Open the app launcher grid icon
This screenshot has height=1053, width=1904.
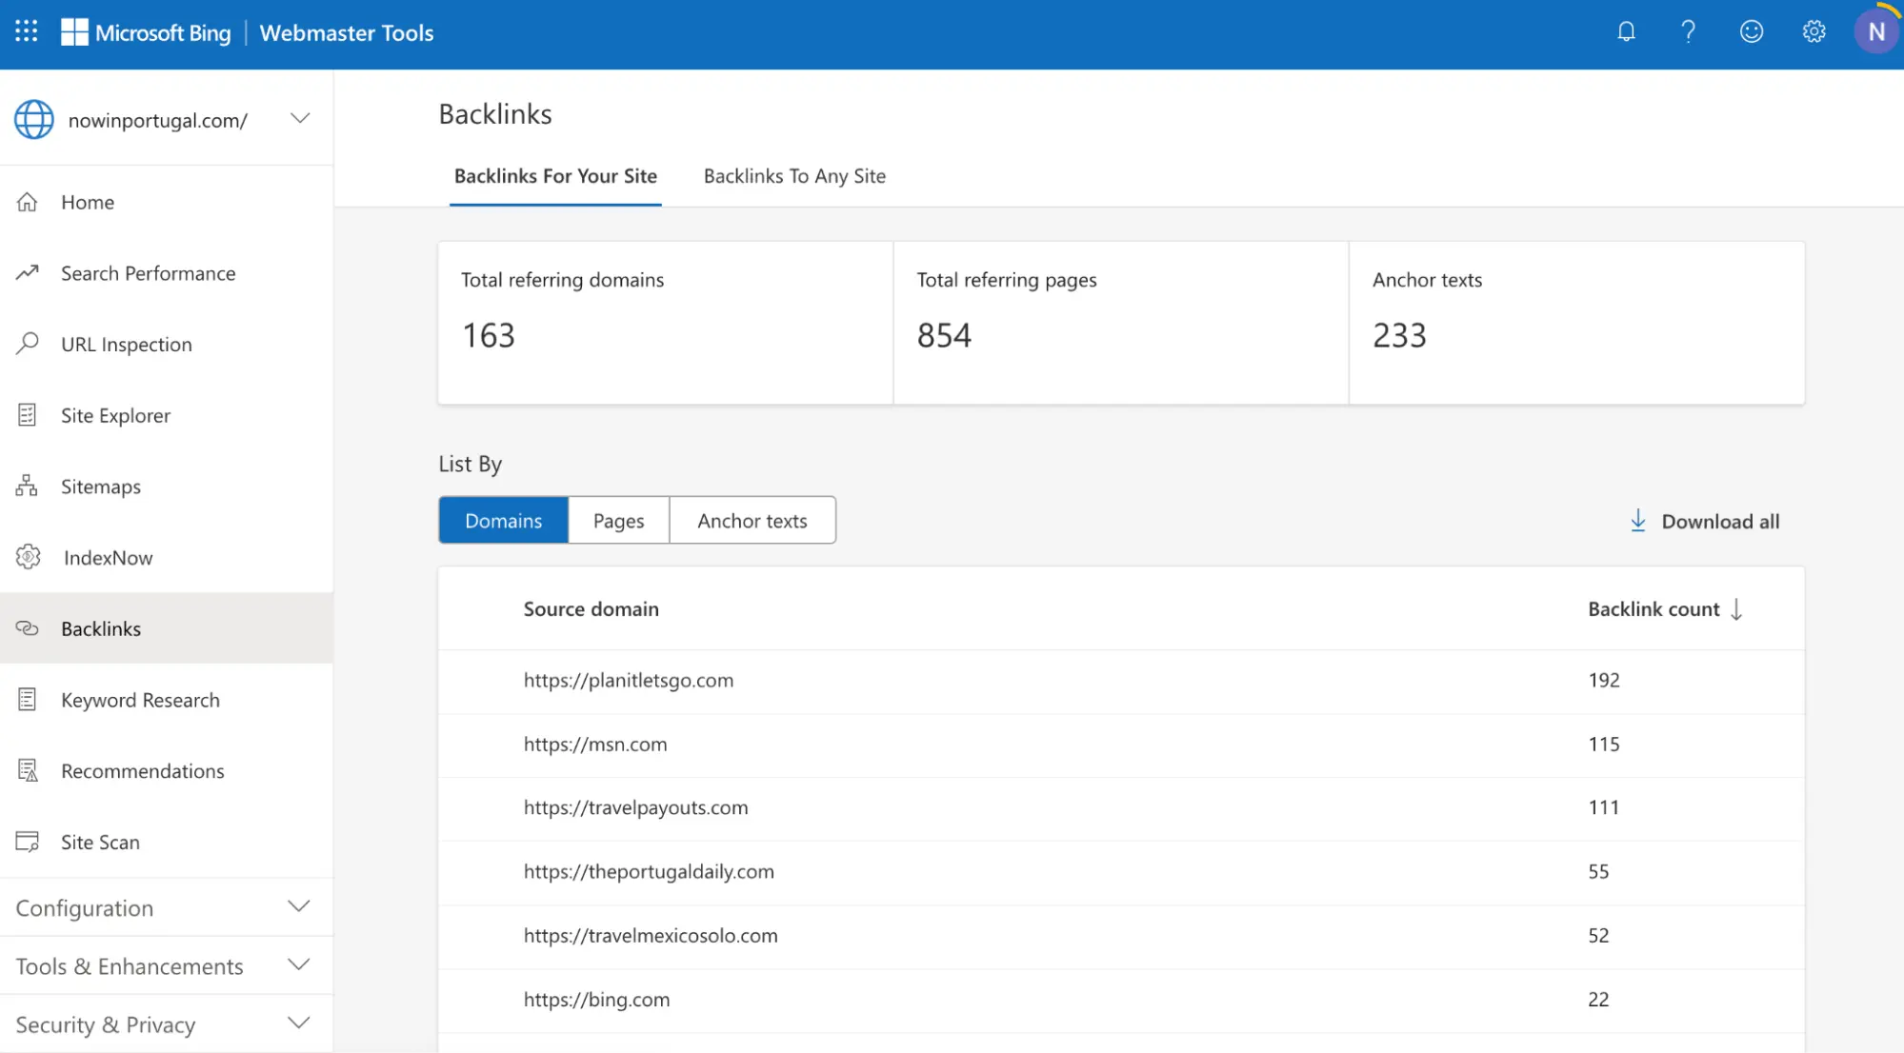(x=27, y=31)
